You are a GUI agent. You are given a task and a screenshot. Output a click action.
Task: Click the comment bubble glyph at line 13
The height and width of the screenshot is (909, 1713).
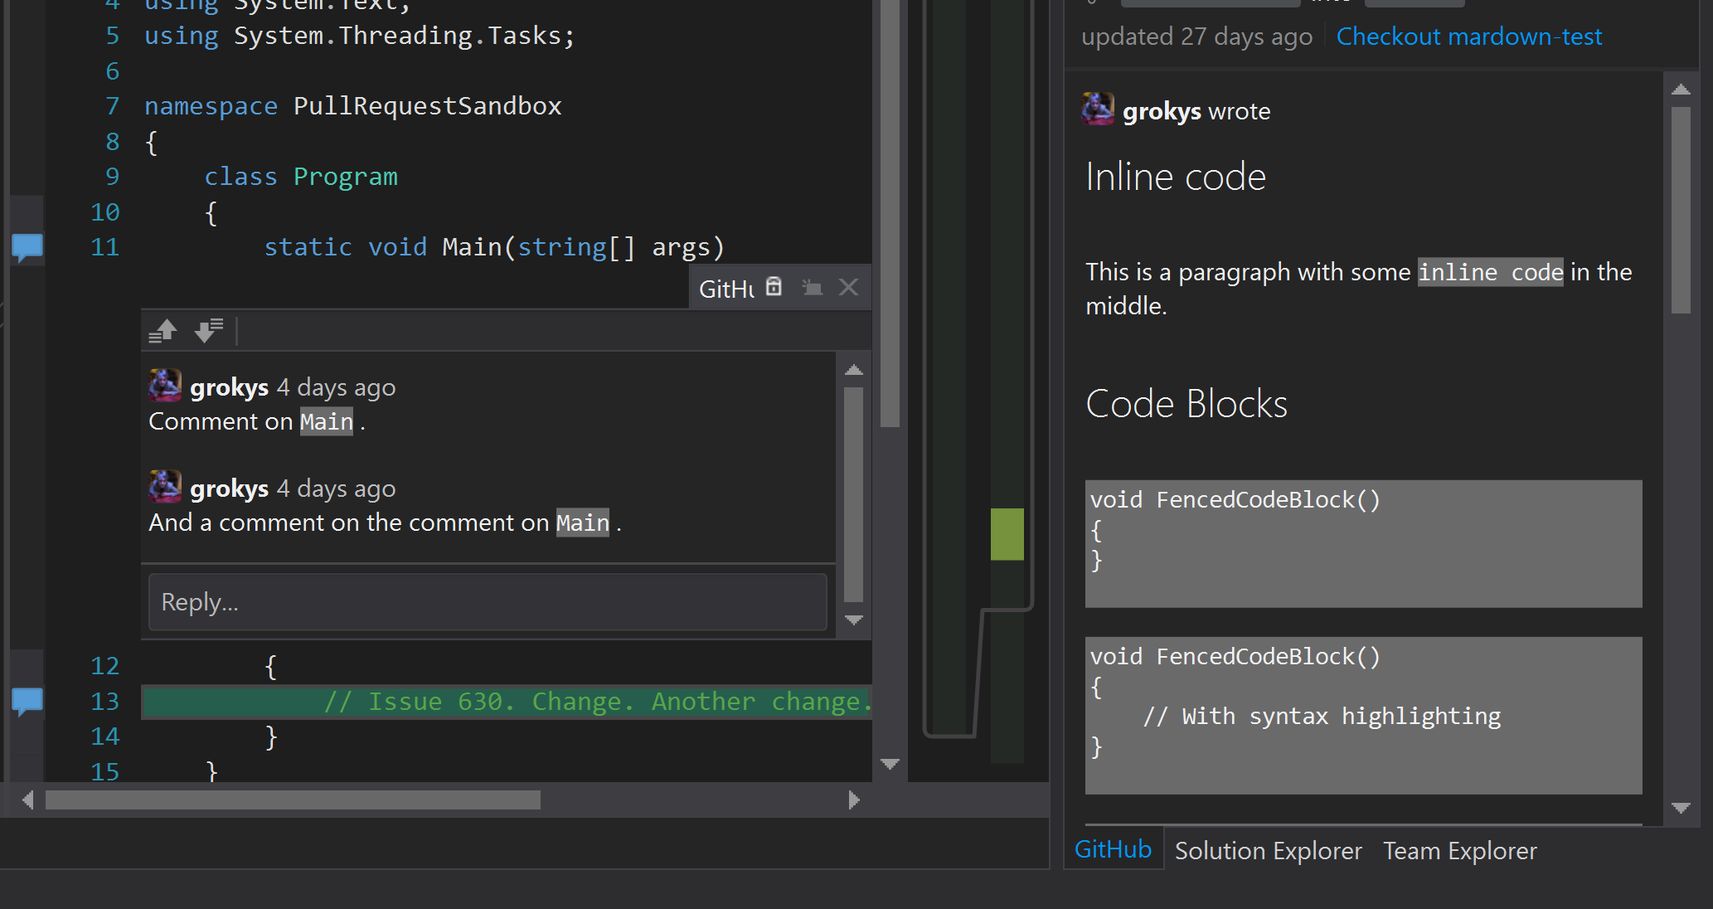27,701
